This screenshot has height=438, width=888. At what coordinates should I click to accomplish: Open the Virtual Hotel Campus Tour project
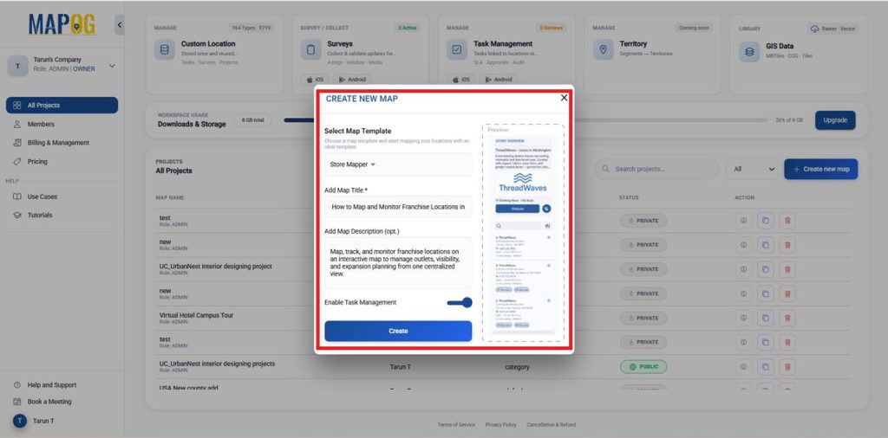tap(196, 315)
